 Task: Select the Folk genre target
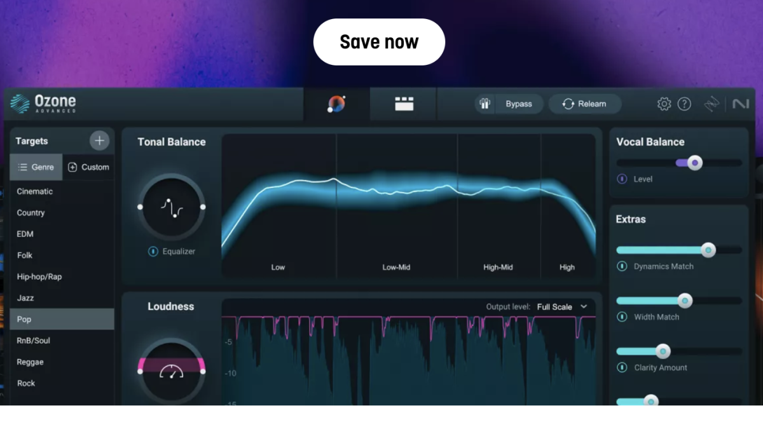[62, 255]
